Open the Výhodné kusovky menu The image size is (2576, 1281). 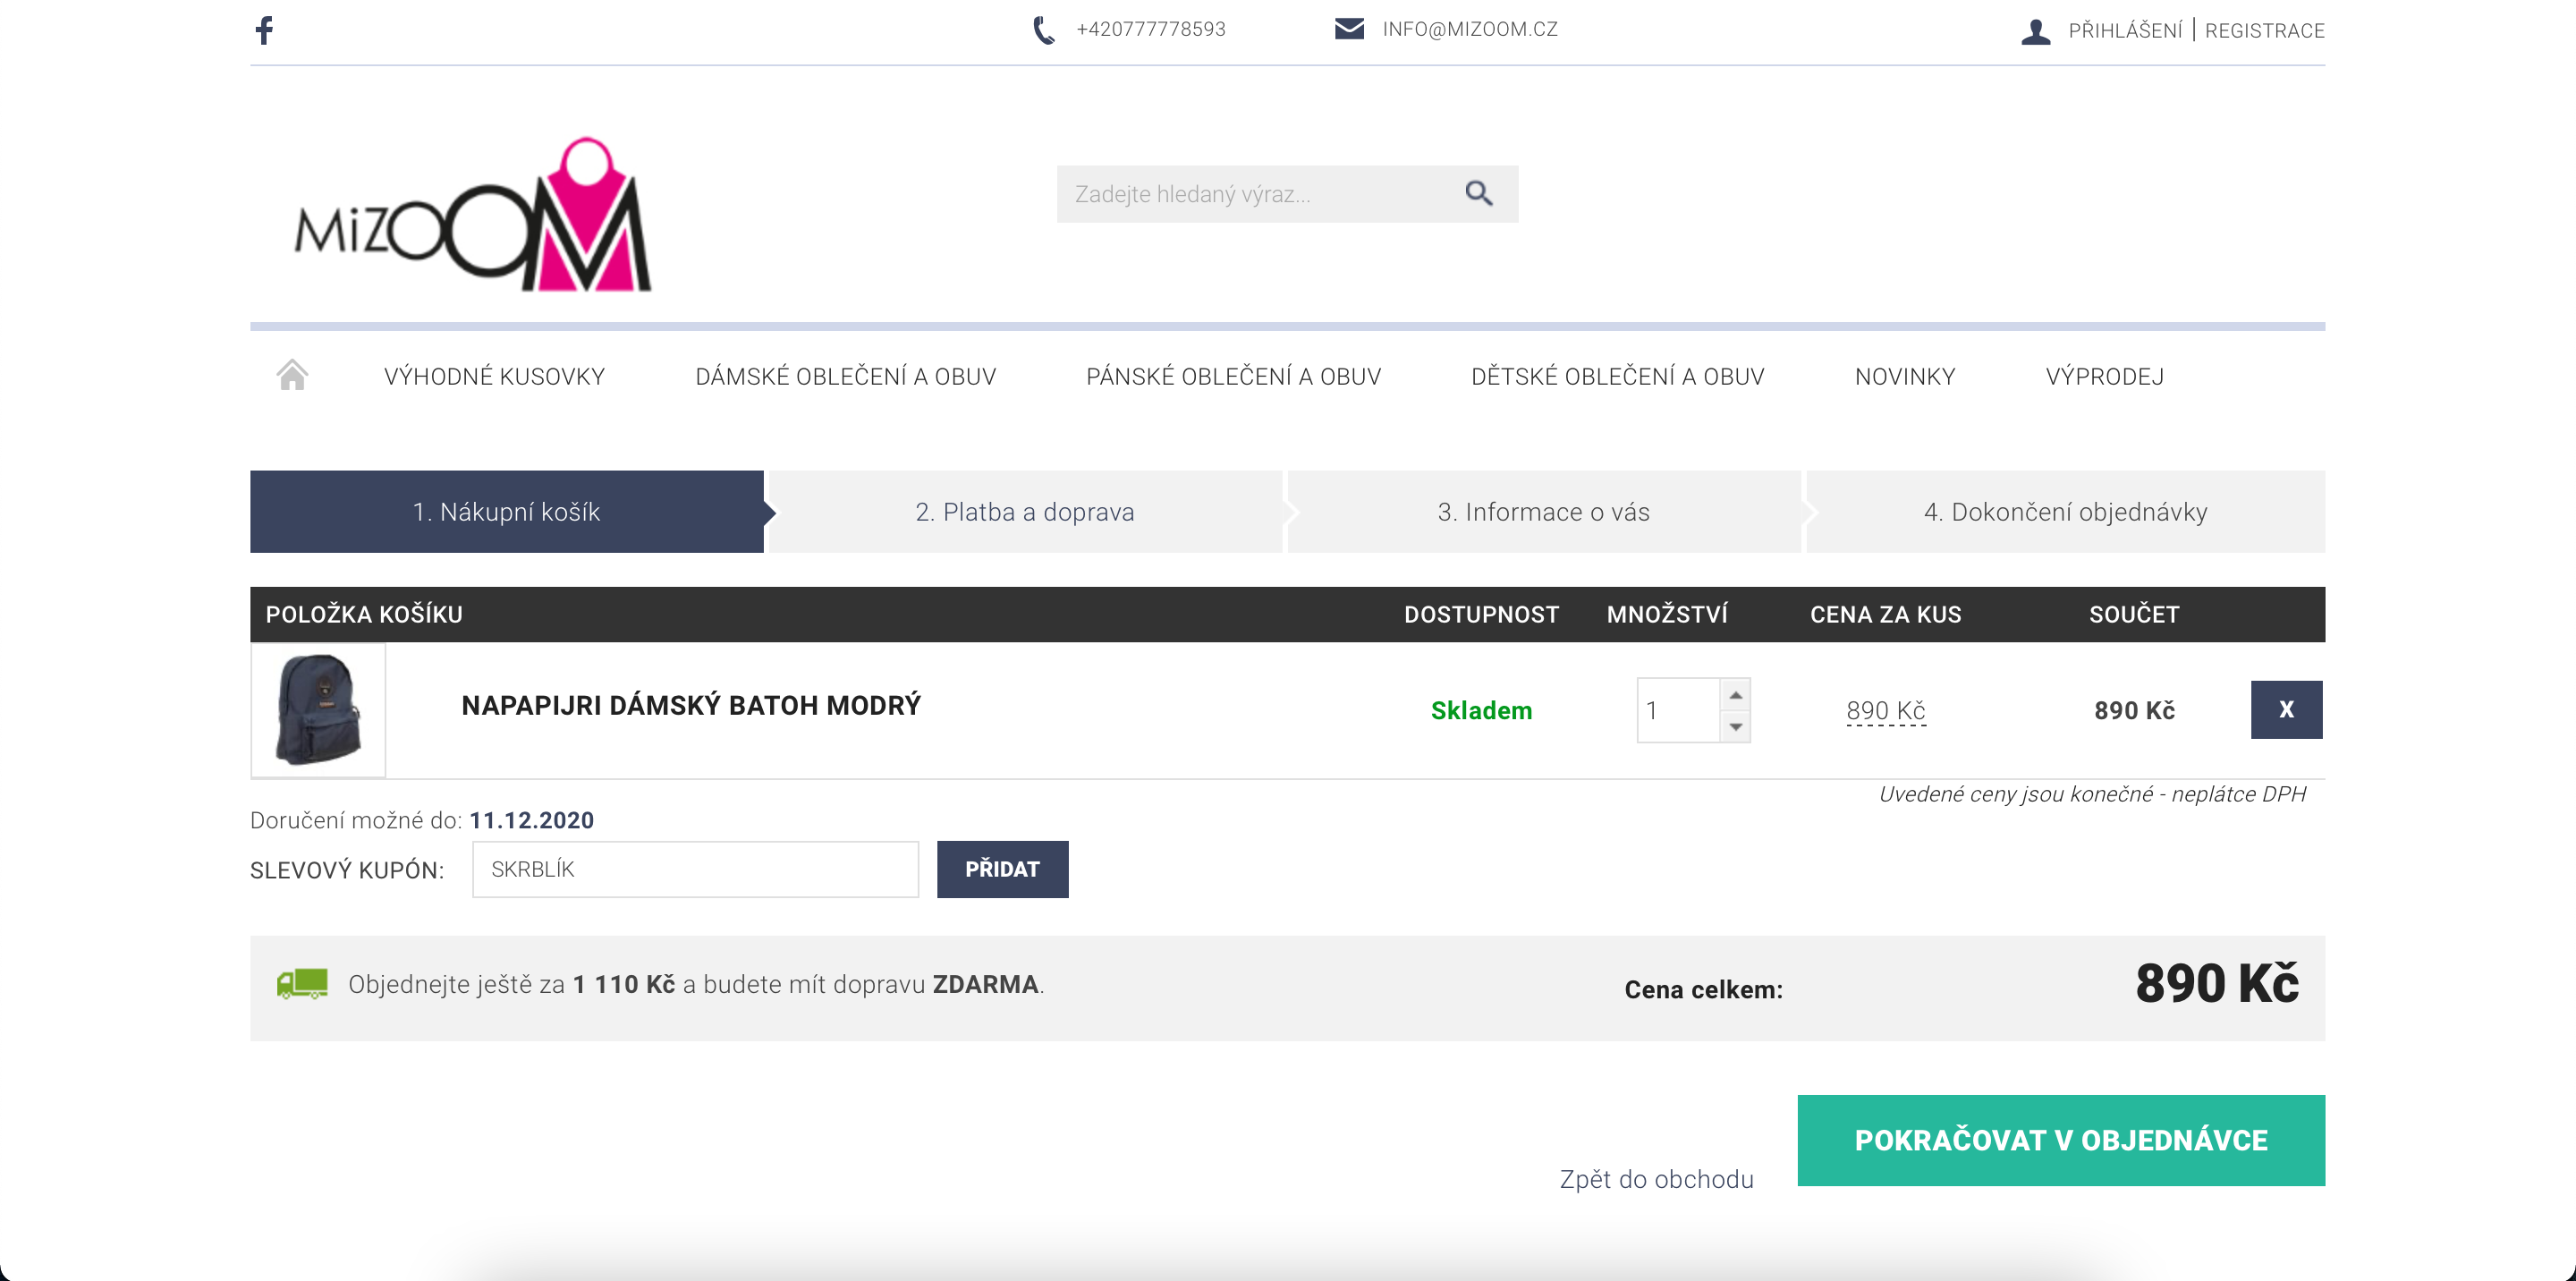click(x=494, y=376)
